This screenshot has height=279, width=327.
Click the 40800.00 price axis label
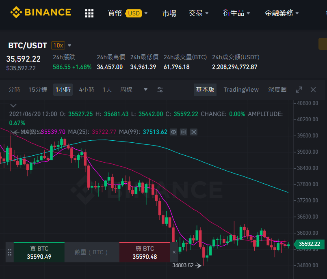308,103
